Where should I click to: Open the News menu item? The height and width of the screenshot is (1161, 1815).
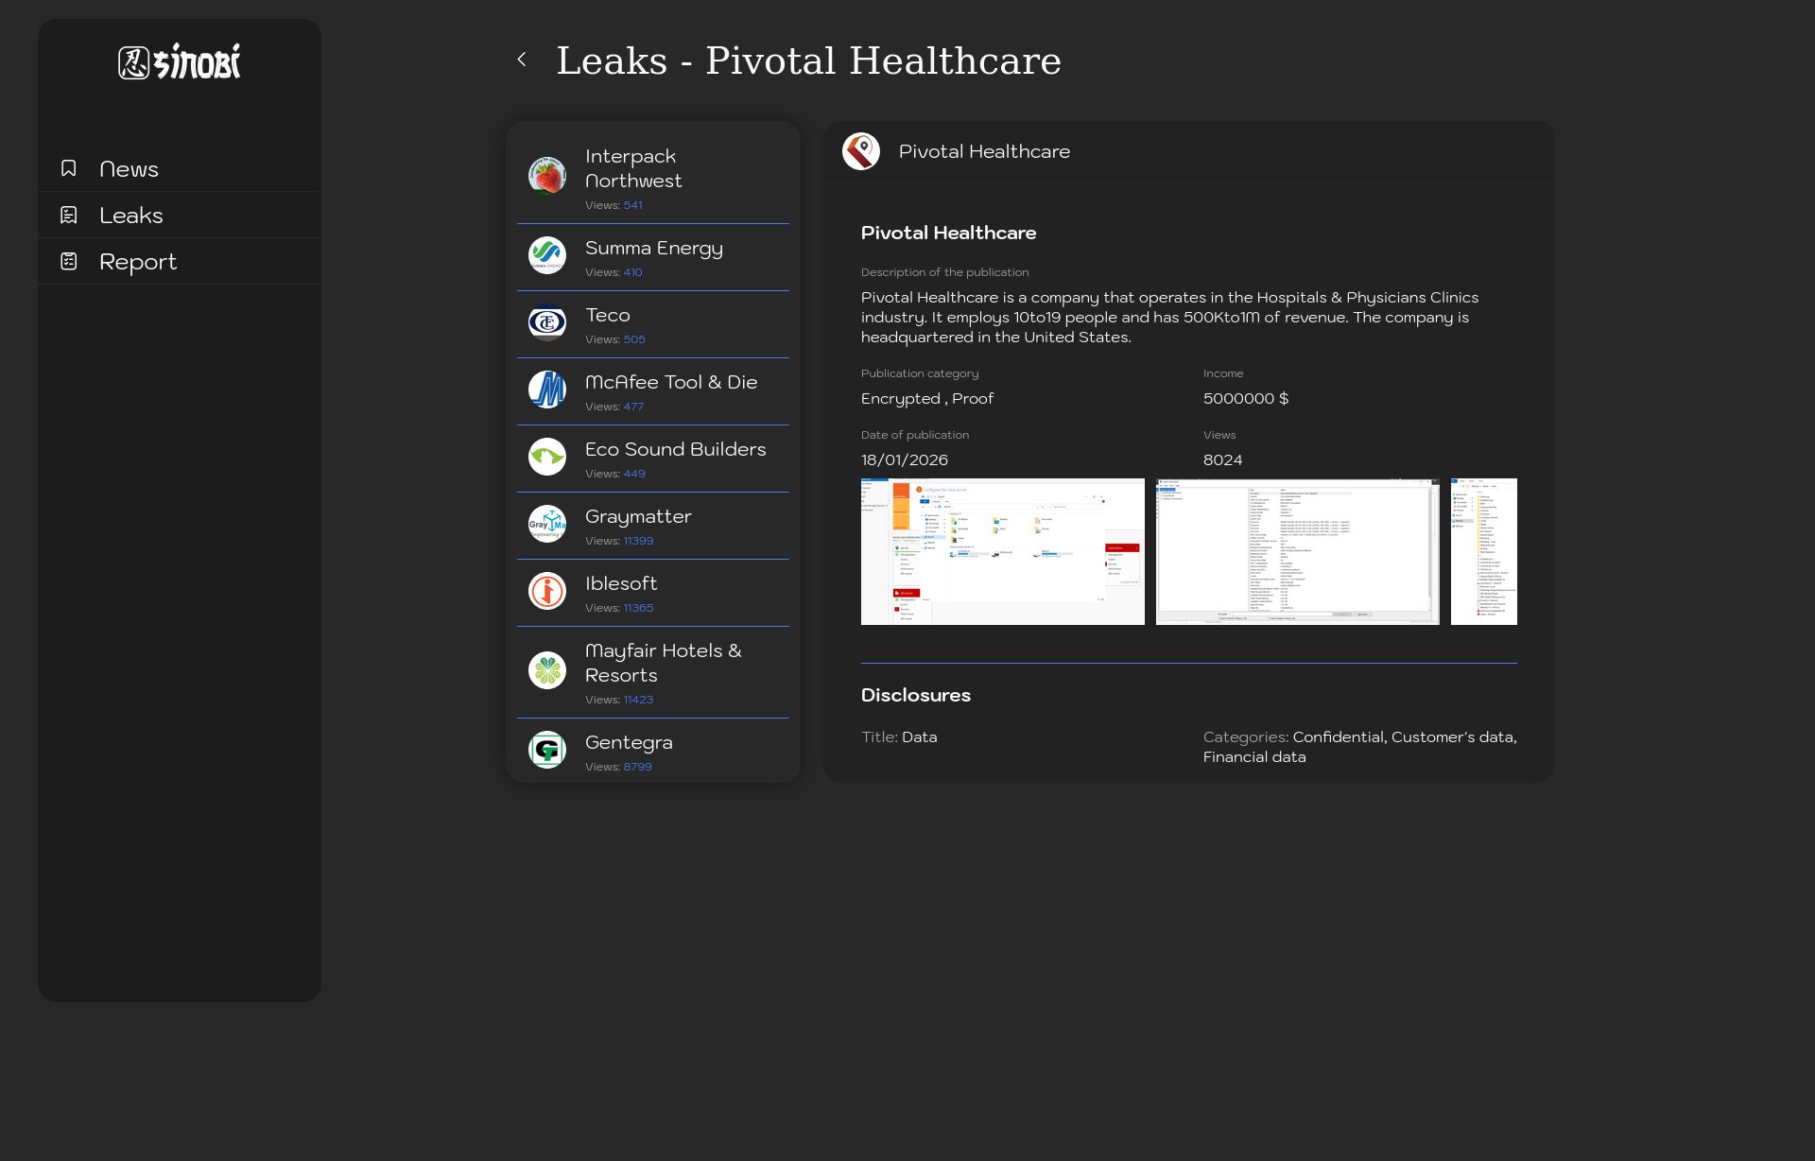point(130,169)
